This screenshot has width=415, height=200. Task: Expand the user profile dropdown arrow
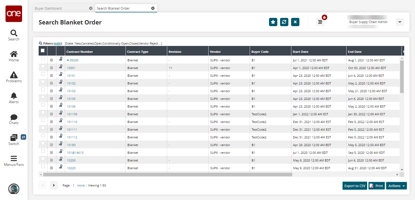pyautogui.click(x=400, y=22)
